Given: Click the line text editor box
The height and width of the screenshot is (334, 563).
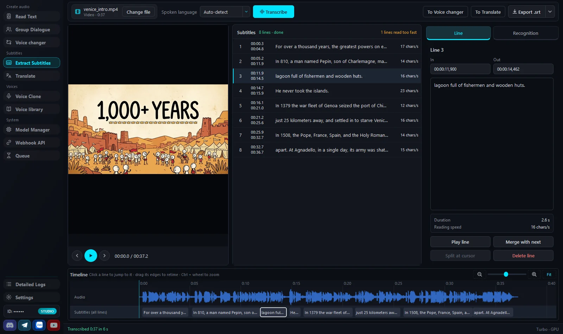Looking at the screenshot, I should [492, 144].
